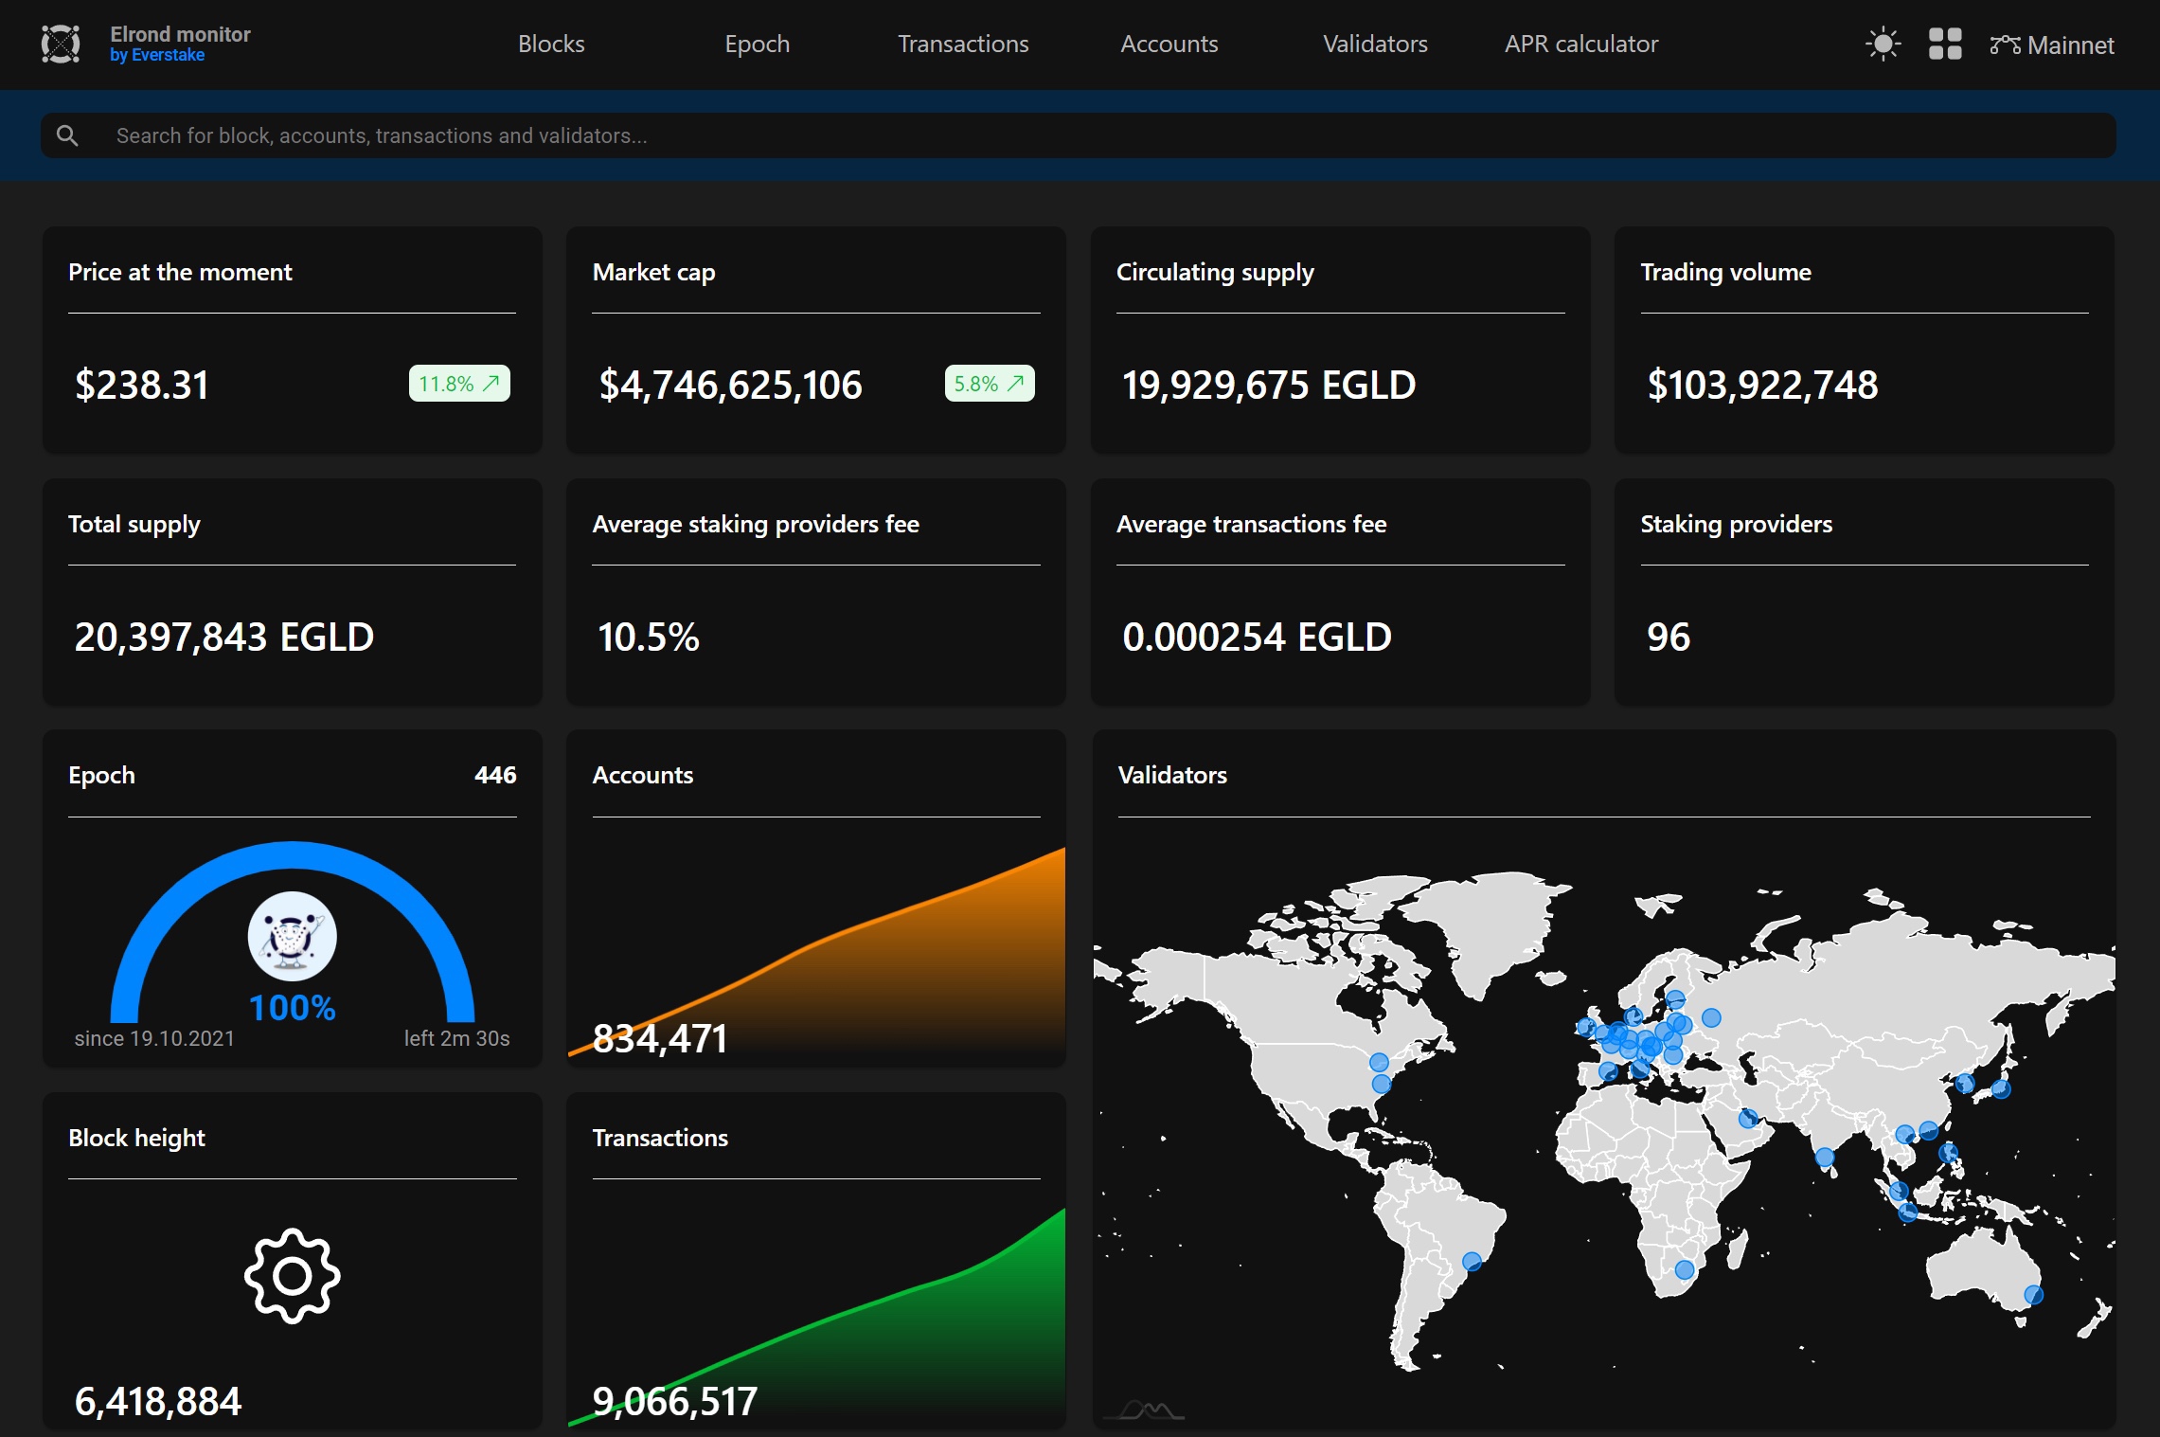2160x1437 pixels.
Task: Click the search magnifier icon
Action: point(66,135)
